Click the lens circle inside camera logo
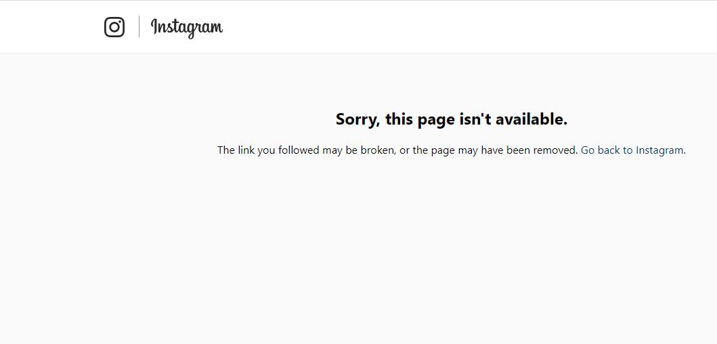The image size is (717, 344). click(114, 27)
